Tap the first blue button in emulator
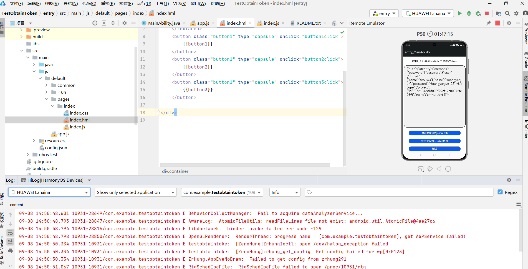The height and width of the screenshot is (269, 528). (x=434, y=133)
